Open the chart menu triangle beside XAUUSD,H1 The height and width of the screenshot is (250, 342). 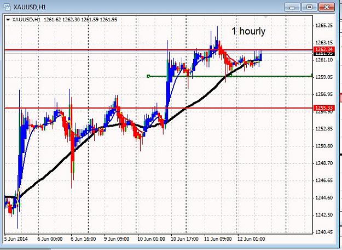point(8,20)
